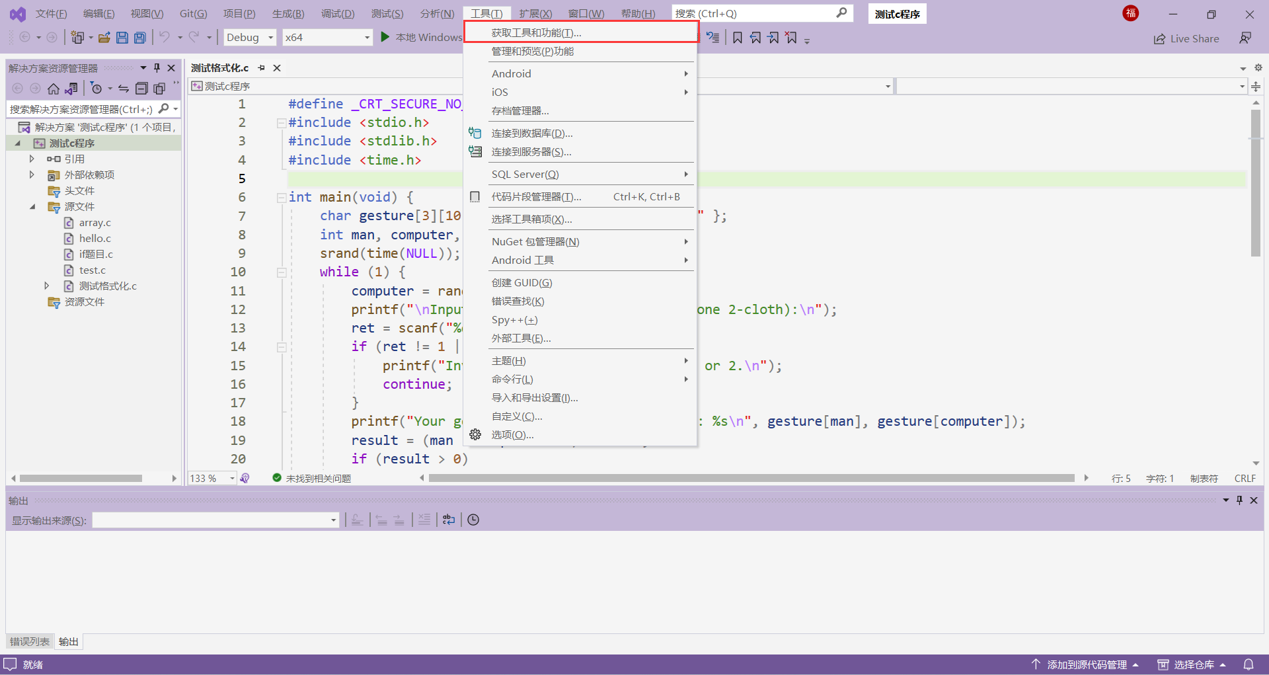
Task: Click the Home icon in Solution Explorer
Action: 54,89
